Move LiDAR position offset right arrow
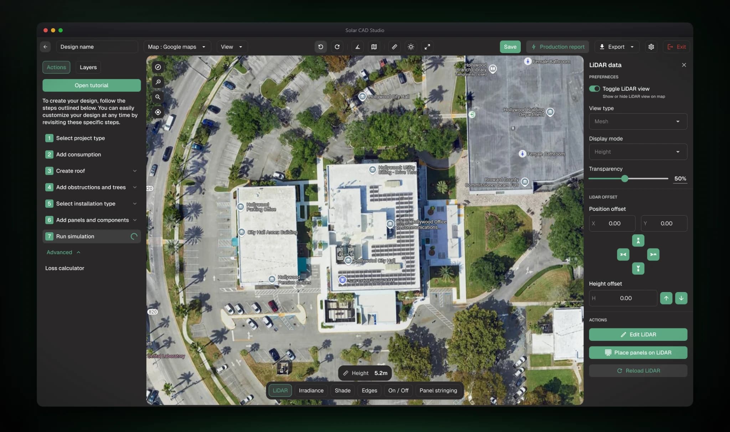 (653, 255)
